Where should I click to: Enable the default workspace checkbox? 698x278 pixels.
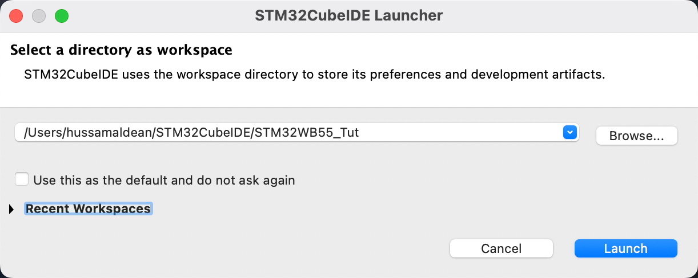(x=22, y=179)
